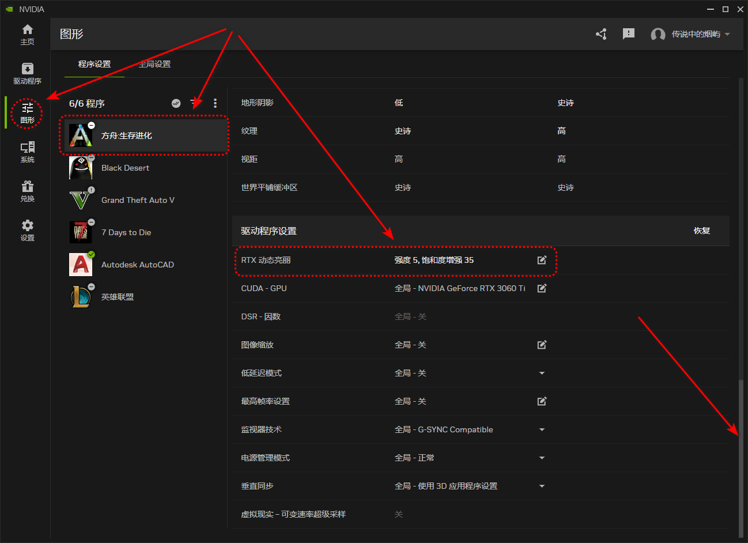Expand the 电源管理模式 dropdown
The image size is (748, 543).
click(542, 458)
